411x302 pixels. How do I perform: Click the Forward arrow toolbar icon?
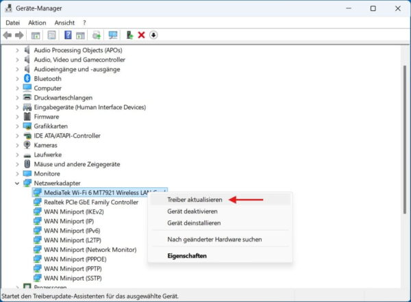pyautogui.click(x=19, y=35)
